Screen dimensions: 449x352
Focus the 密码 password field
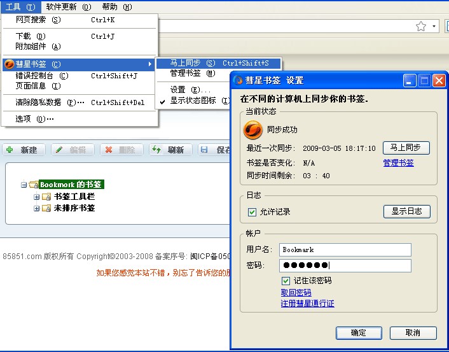coord(345,265)
